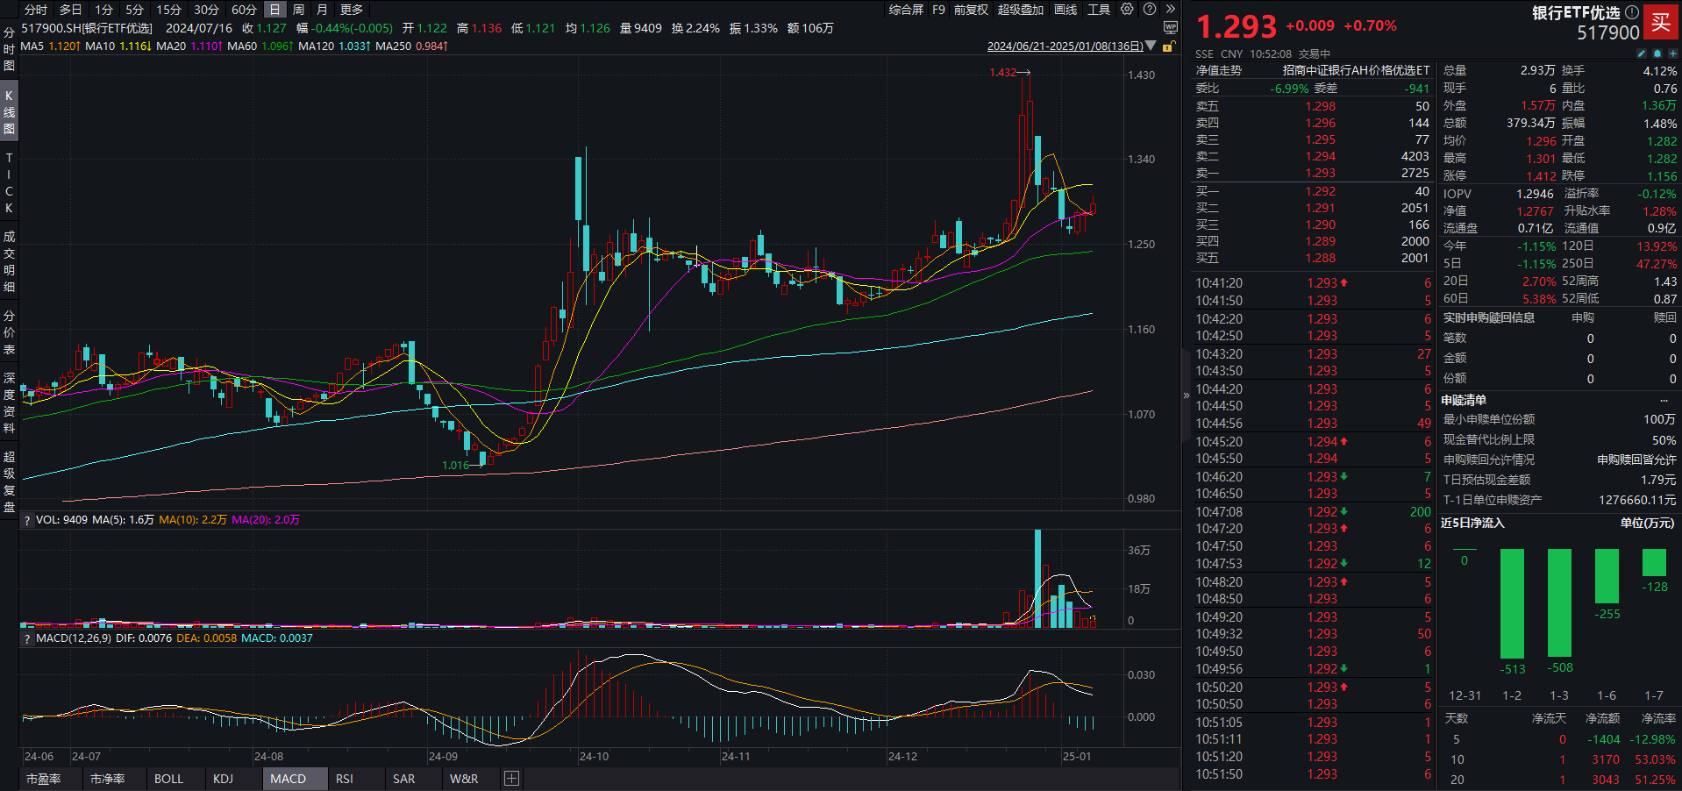This screenshot has width=1682, height=791.
Task: Expand the date range dropdown triangle
Action: 1151,46
